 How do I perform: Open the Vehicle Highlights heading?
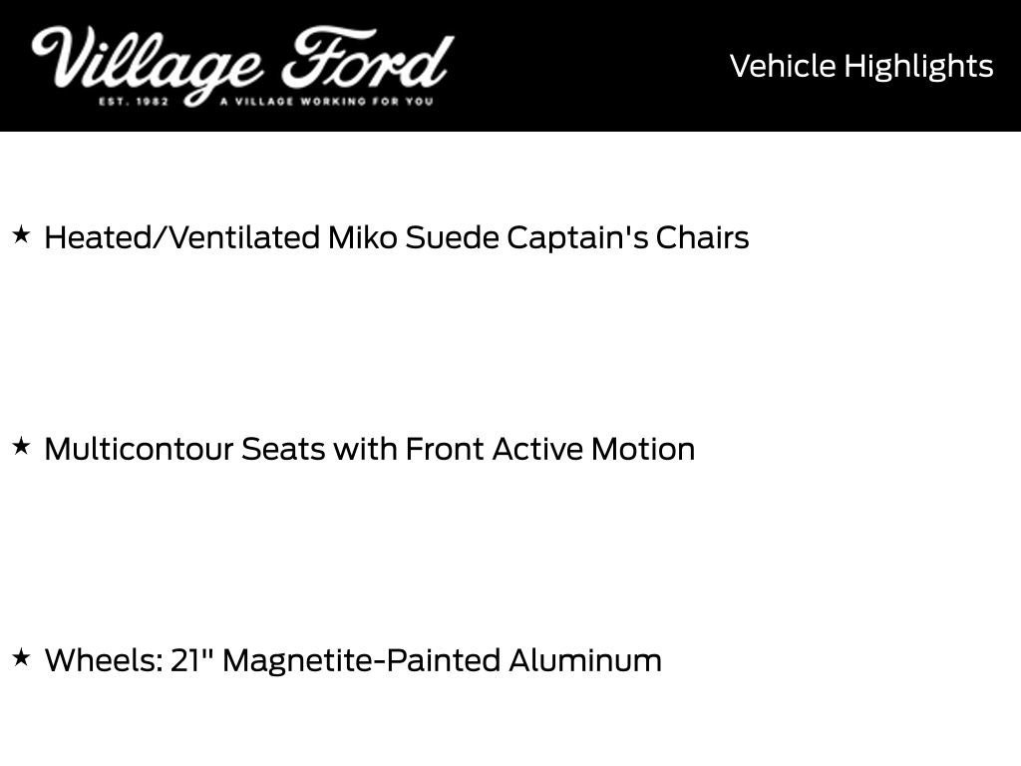point(861,66)
